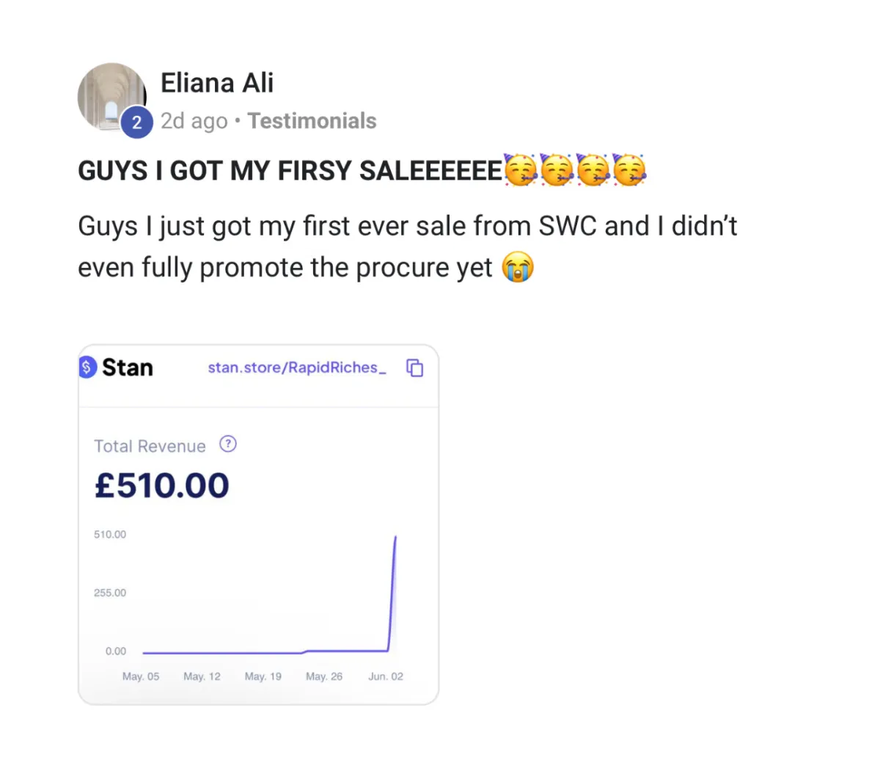
Task: Click the Stan brand name text
Action: click(128, 367)
